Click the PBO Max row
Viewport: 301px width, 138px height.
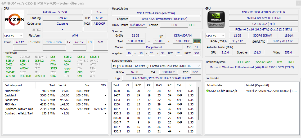tap(55, 104)
